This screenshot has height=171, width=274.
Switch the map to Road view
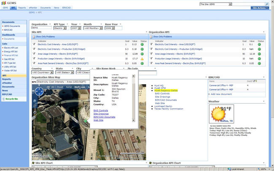click(60, 87)
